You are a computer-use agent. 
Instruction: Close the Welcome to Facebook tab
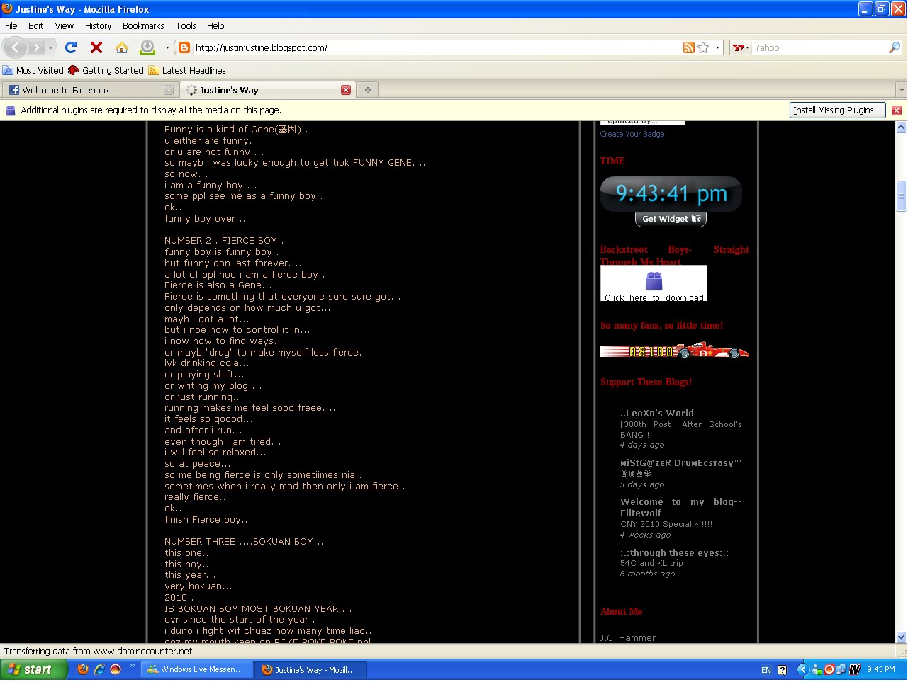coord(169,90)
